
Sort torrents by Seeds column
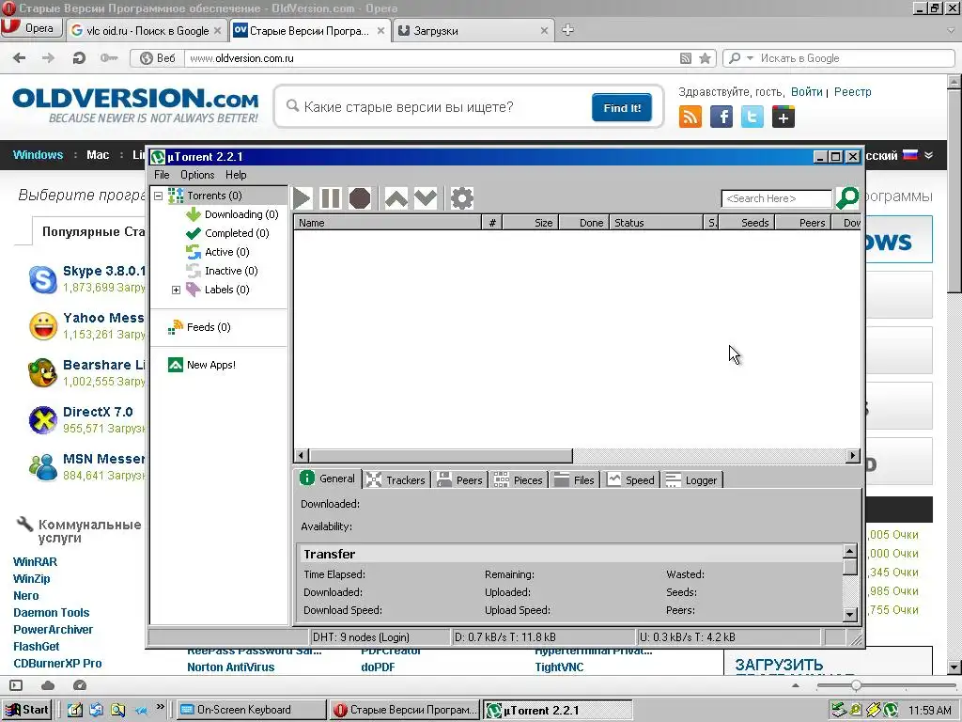747,223
